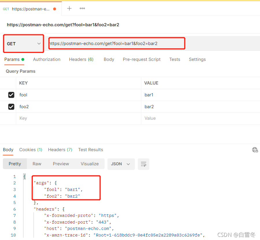Open the Tests tab
260x240 pixels.
point(174,59)
